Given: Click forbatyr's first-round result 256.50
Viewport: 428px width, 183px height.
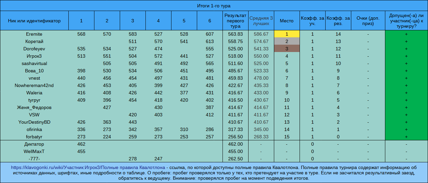Looking at the screenshot, I should coord(236,137).
